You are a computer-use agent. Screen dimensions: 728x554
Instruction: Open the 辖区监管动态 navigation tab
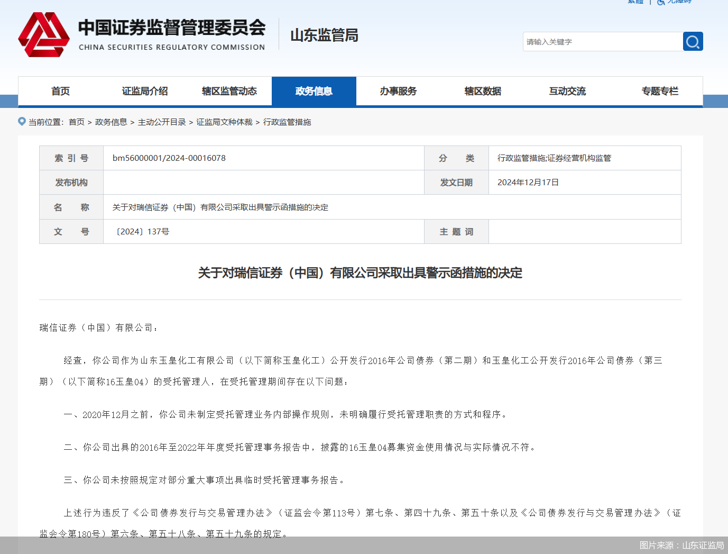(x=229, y=91)
